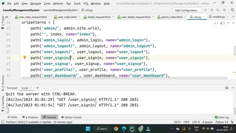Select Python 3.9 interpreter widget
Viewport: 236px width, 133px height.
222,122
